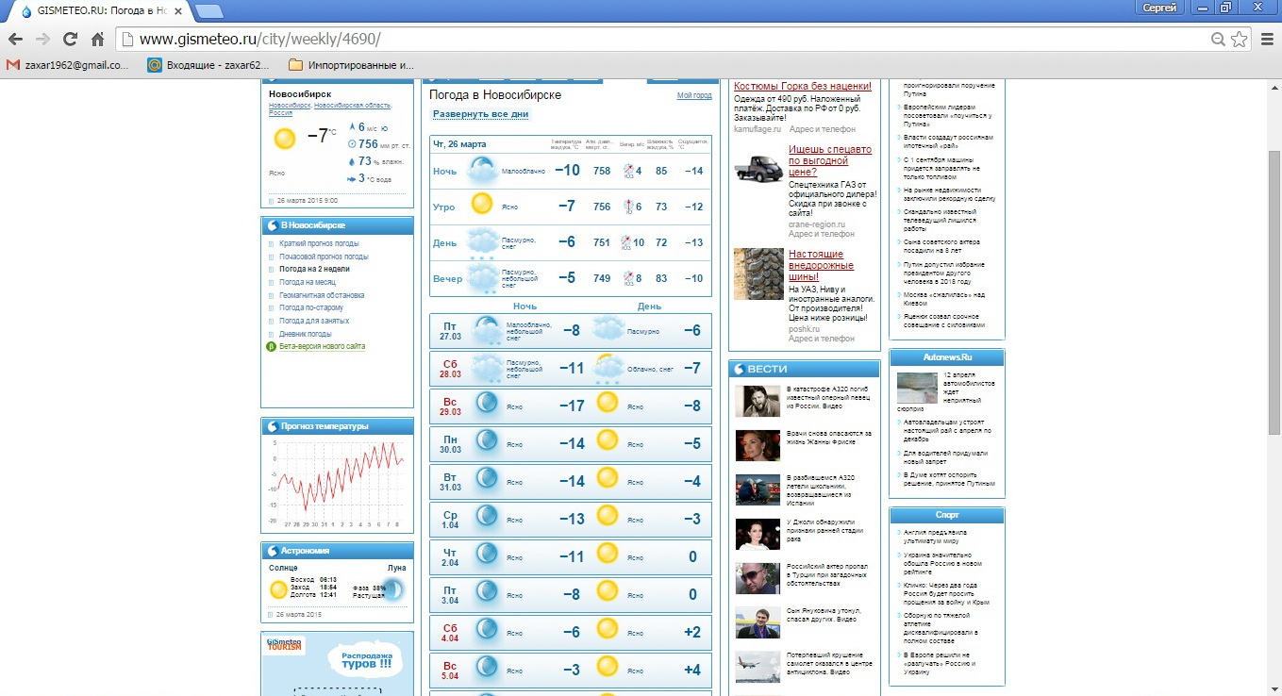Open a new tab with the new-tab button
Image resolution: width=1282 pixels, height=696 pixels.
pos(209,11)
